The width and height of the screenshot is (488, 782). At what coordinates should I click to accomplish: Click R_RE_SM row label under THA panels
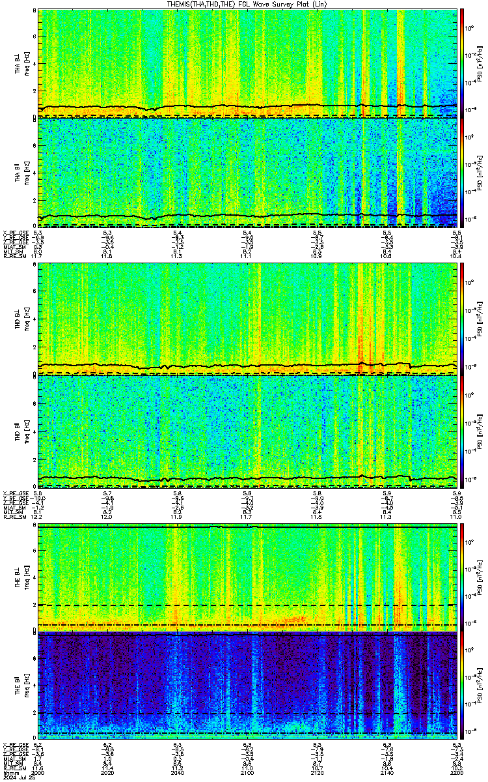[x=14, y=256]
